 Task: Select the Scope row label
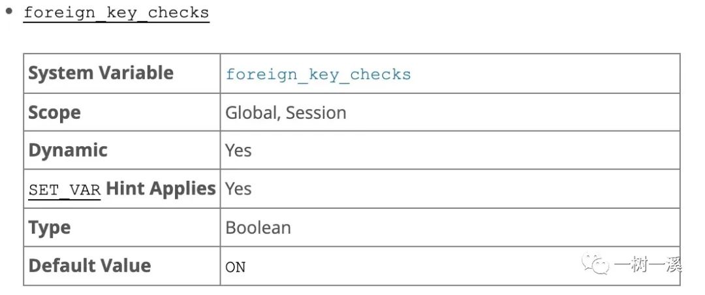coord(54,112)
